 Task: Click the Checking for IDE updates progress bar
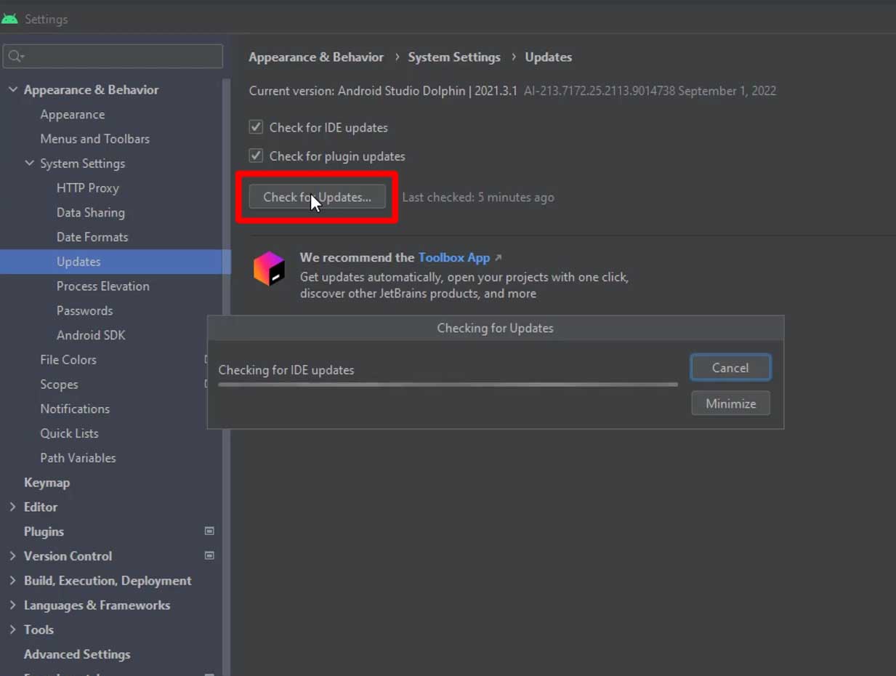pyautogui.click(x=448, y=385)
